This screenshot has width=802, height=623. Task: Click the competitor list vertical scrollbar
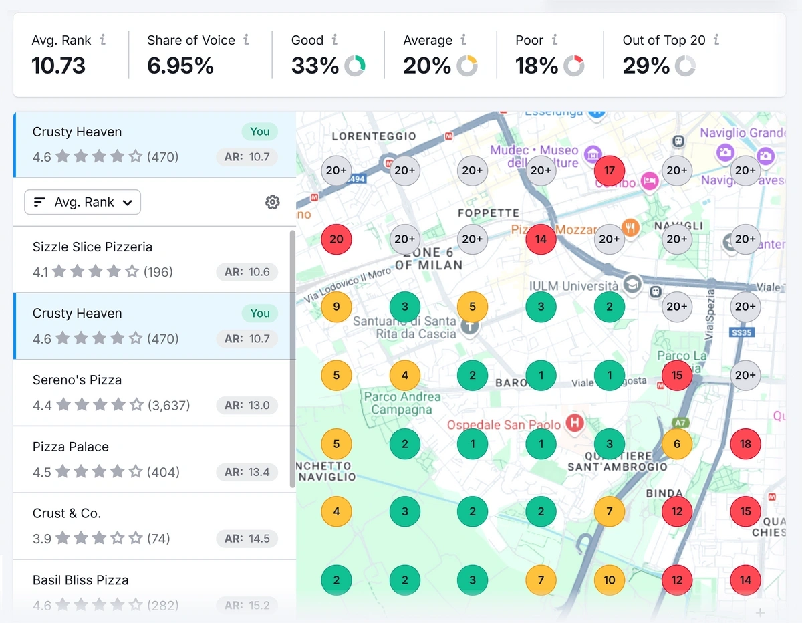[x=292, y=359]
